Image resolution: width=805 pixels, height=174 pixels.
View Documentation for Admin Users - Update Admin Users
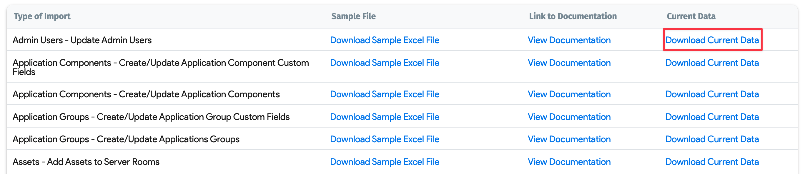pos(569,40)
